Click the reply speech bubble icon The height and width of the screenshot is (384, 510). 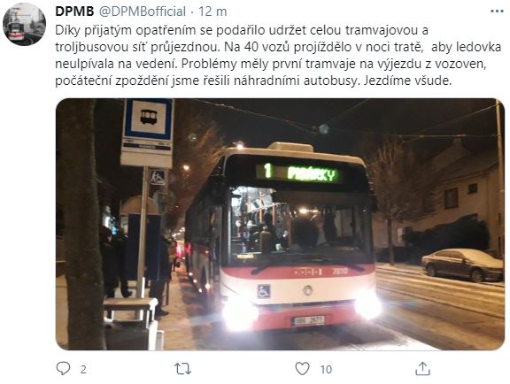click(x=63, y=369)
